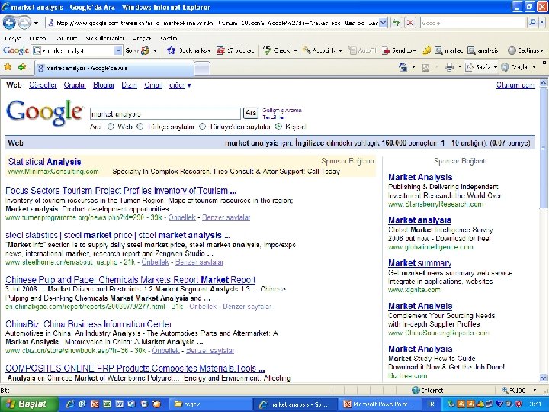Click the AutoFill icon on the Google Toolbar
This screenshot has height=412, width=549.
point(352,50)
